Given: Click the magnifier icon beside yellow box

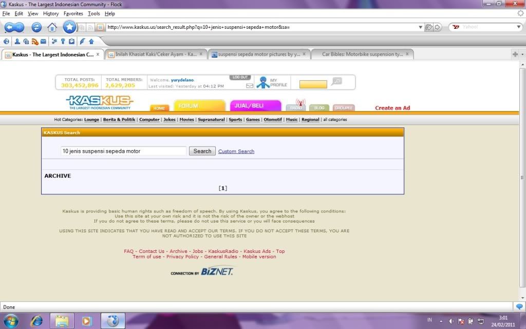Looking at the screenshot, I should point(336,81).
